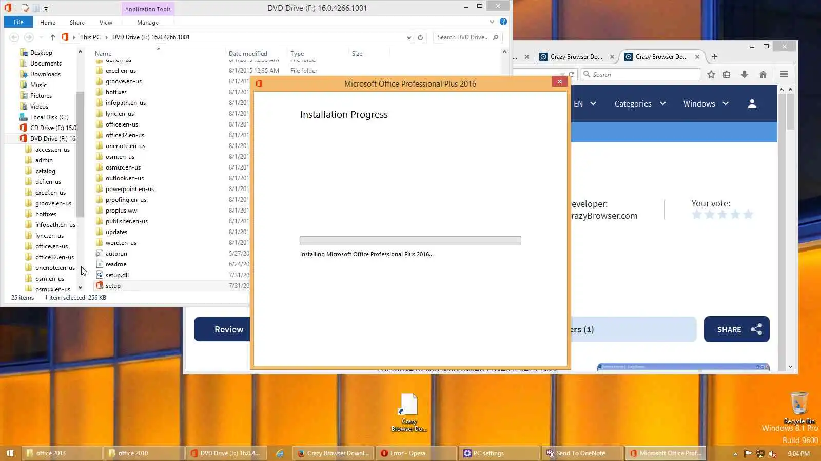Viewport: 821px width, 461px height.
Task: Open Internet Explorer from the taskbar
Action: [280, 453]
